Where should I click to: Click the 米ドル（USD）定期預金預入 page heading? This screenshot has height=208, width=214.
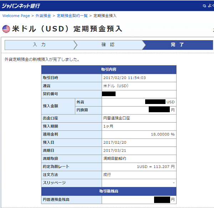tap(67, 29)
